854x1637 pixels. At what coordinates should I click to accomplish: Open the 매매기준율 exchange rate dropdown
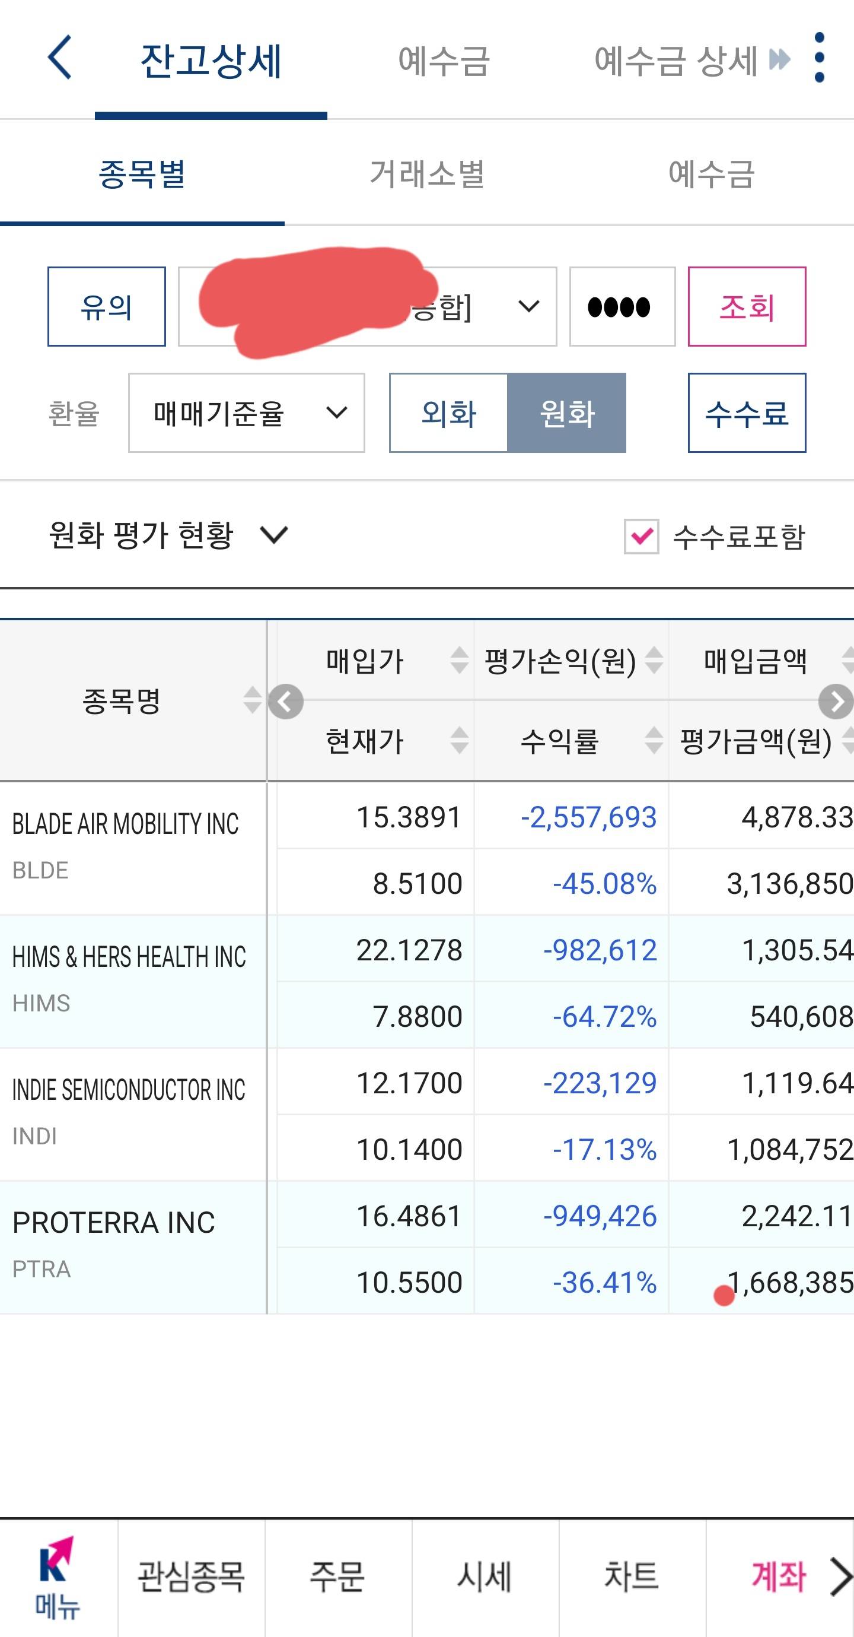[x=246, y=413]
